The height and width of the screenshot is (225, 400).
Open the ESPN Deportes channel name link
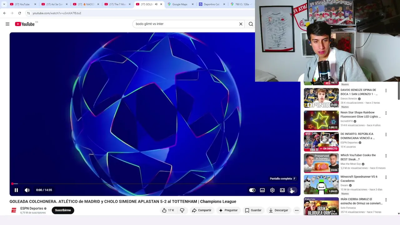pos(32,208)
